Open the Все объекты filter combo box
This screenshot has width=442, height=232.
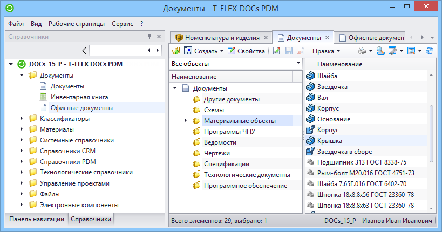click(x=236, y=64)
